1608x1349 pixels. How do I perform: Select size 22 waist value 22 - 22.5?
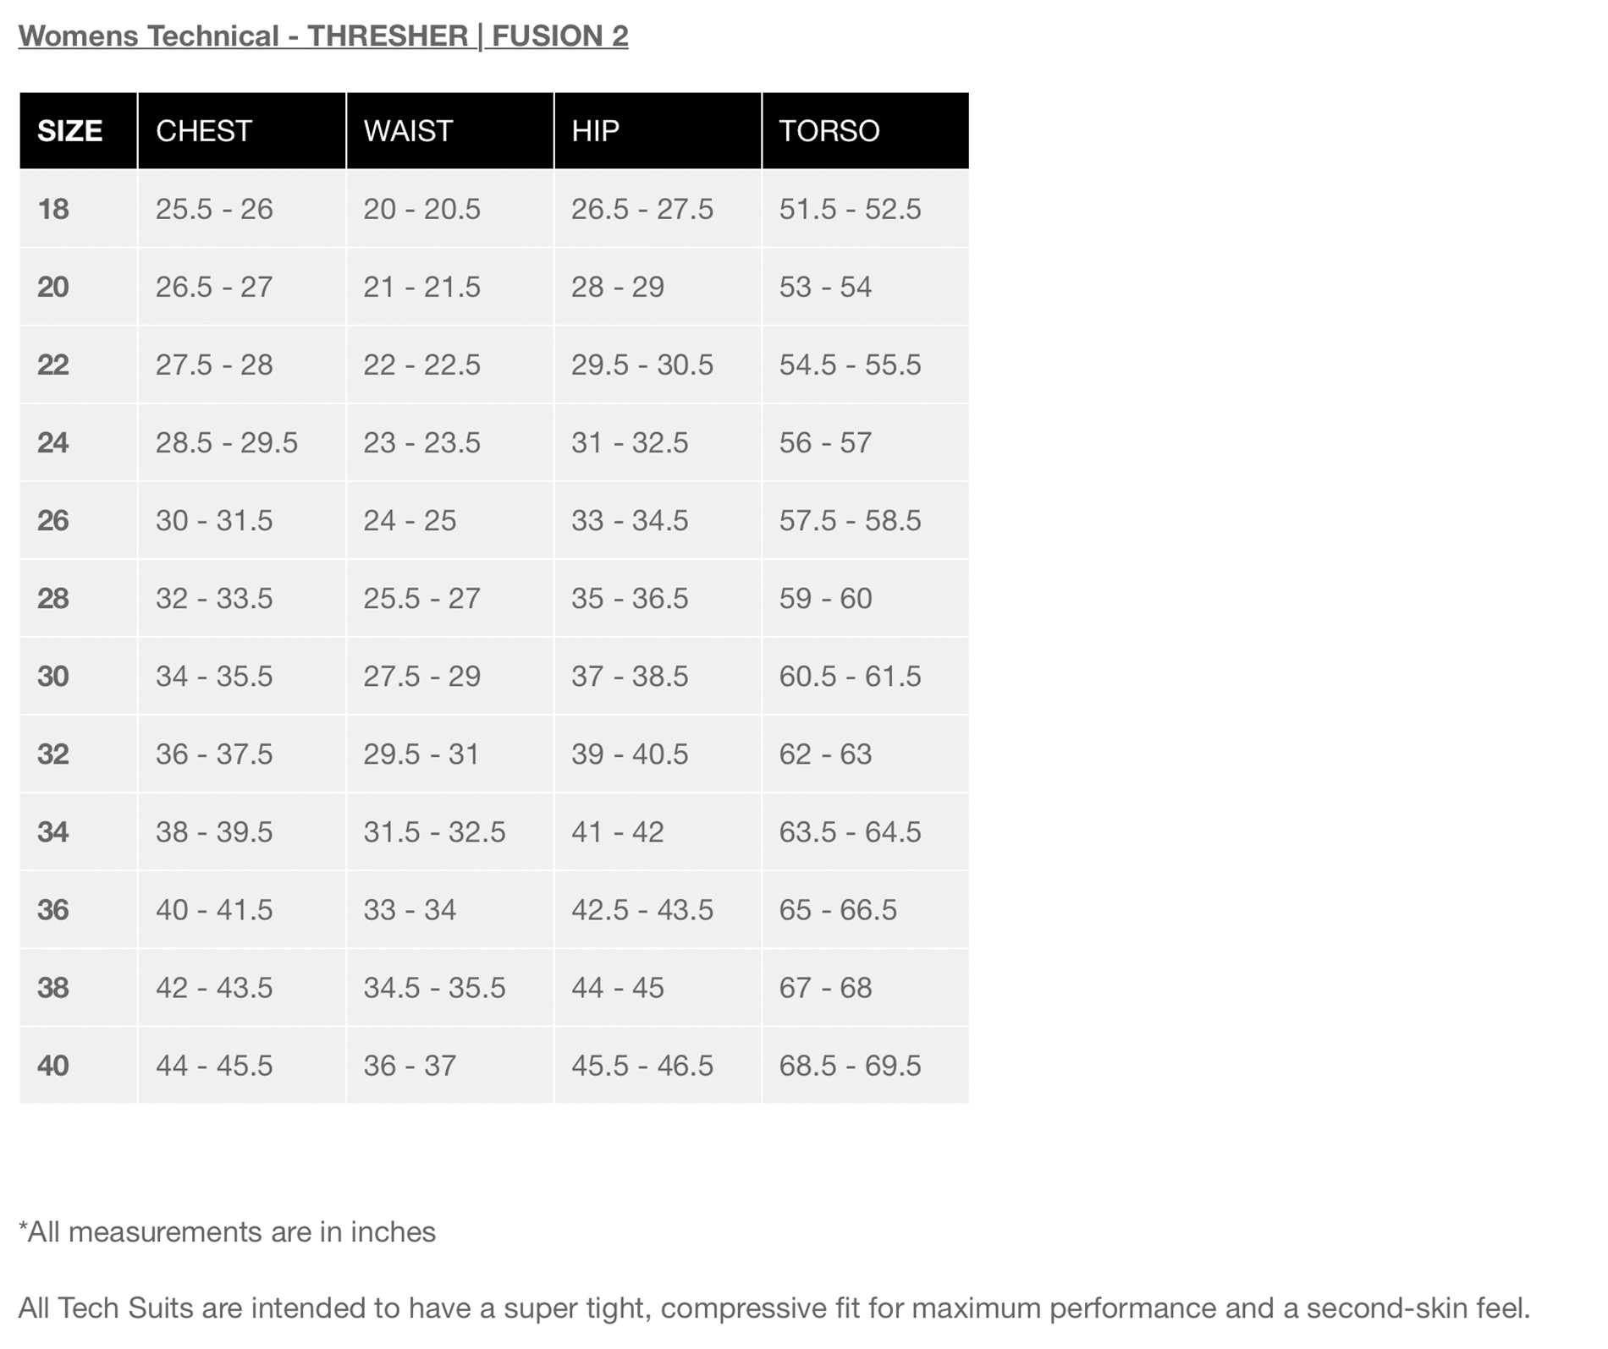[422, 365]
